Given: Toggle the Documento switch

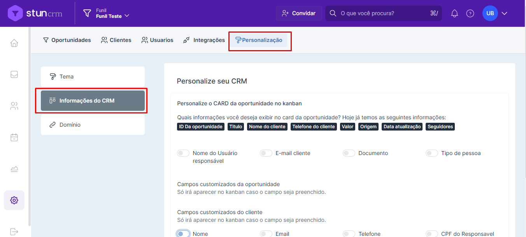Looking at the screenshot, I should [x=349, y=153].
